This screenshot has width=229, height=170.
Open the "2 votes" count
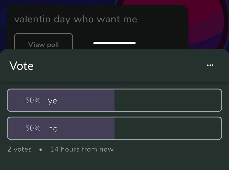(19, 149)
